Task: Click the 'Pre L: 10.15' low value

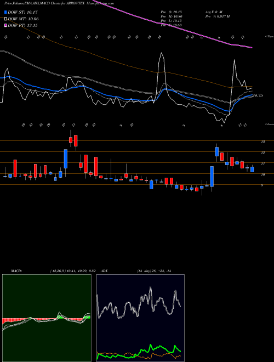Action: click(x=172, y=21)
